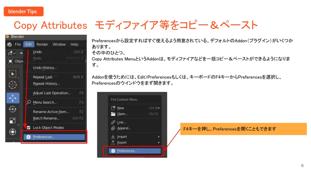Open the File menu
The width and height of the screenshot is (311, 175).
pyautogui.click(x=18, y=44)
